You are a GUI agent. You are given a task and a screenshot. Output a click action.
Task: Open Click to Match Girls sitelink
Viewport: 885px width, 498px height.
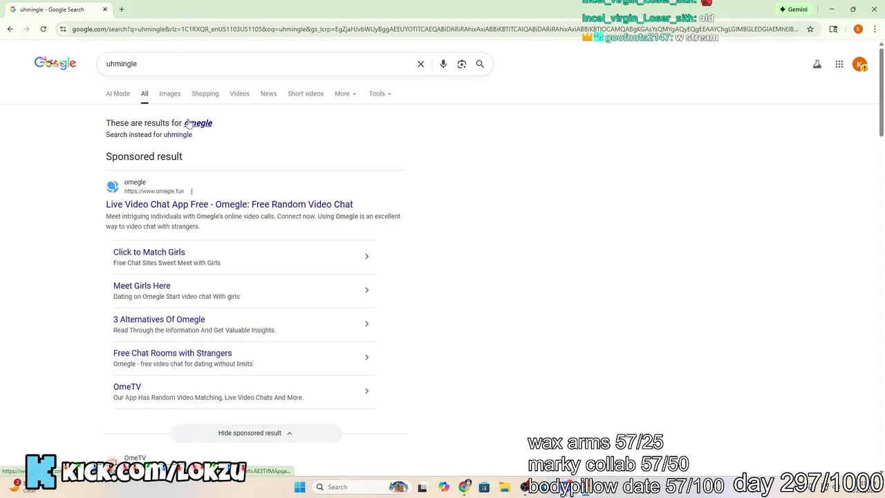coord(149,252)
